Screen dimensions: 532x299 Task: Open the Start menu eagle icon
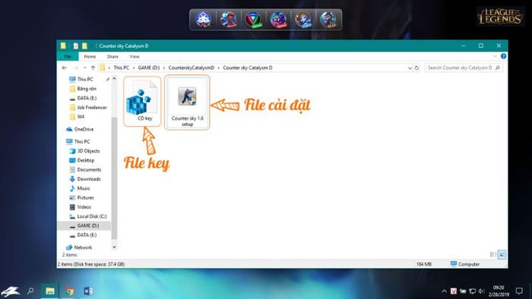11,291
